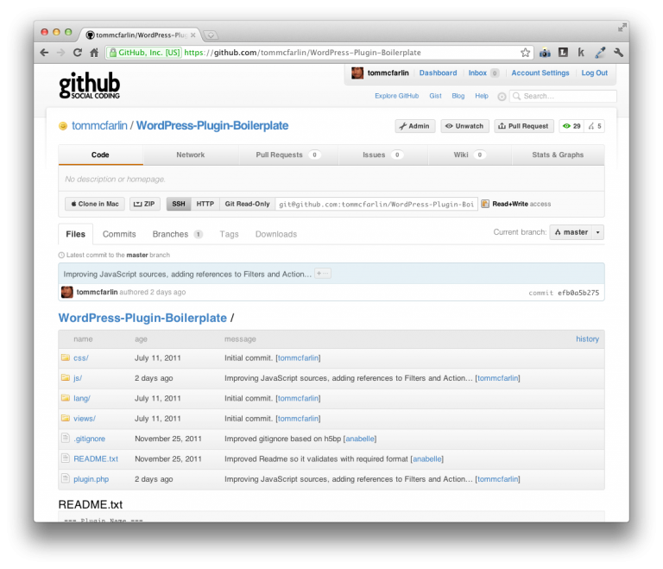
Task: Click the Clone in Mac button
Action: pos(95,204)
